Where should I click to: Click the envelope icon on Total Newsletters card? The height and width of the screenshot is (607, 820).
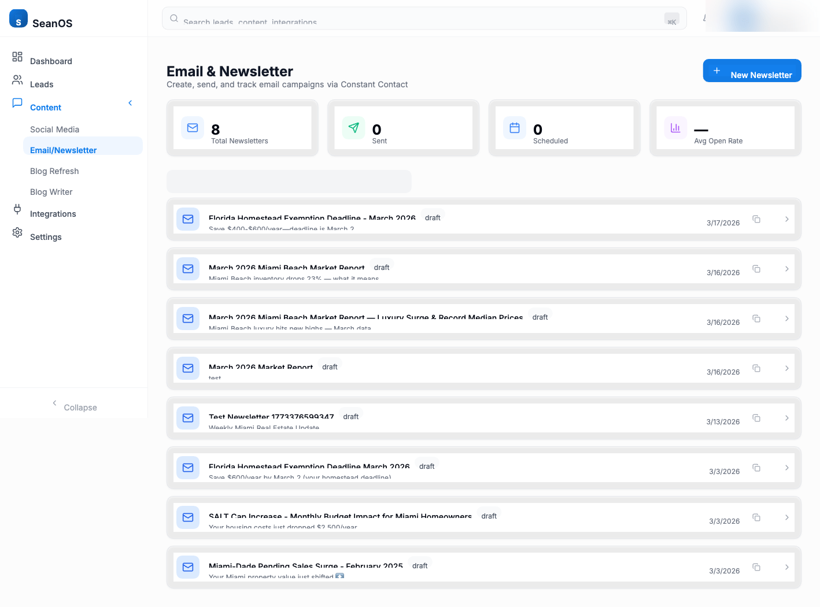click(193, 128)
